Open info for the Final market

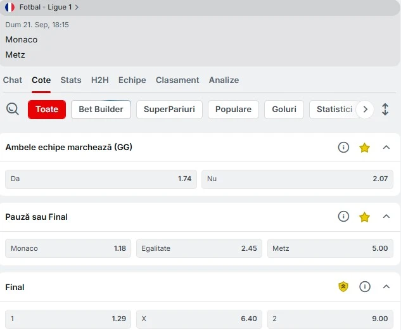tap(365, 286)
